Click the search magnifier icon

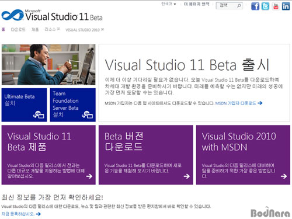point(239,6)
